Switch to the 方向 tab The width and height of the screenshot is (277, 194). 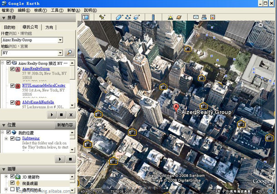[49, 27]
